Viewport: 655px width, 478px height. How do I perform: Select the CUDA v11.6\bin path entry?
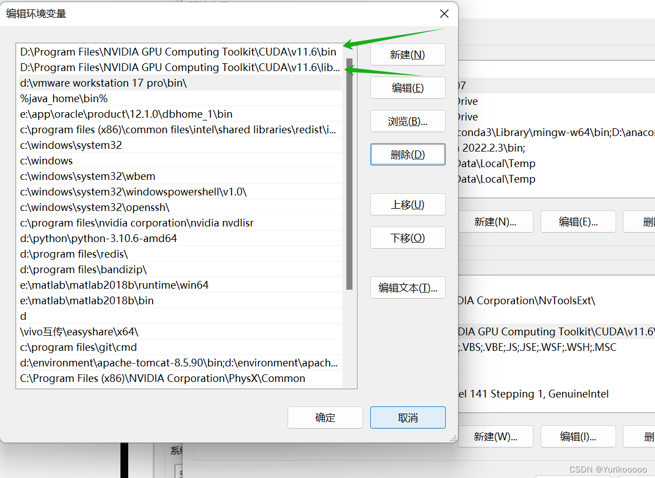click(180, 52)
